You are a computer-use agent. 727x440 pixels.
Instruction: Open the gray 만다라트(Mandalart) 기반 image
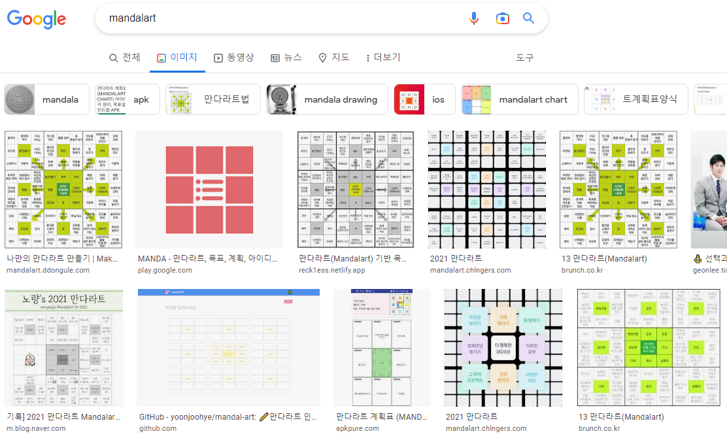[356, 189]
